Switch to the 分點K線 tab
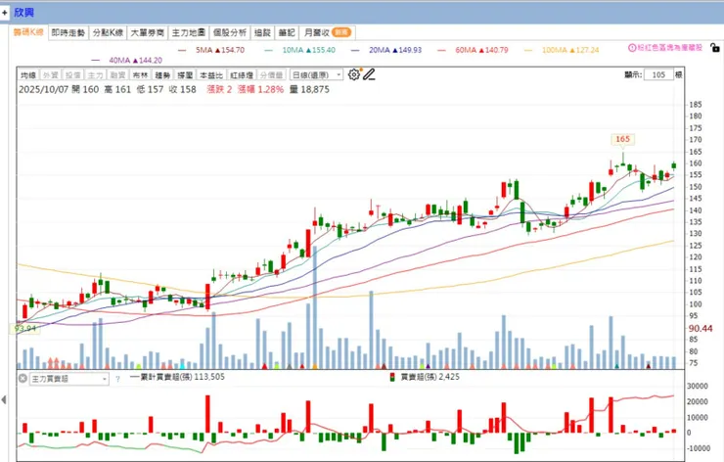724x462 pixels. click(108, 32)
